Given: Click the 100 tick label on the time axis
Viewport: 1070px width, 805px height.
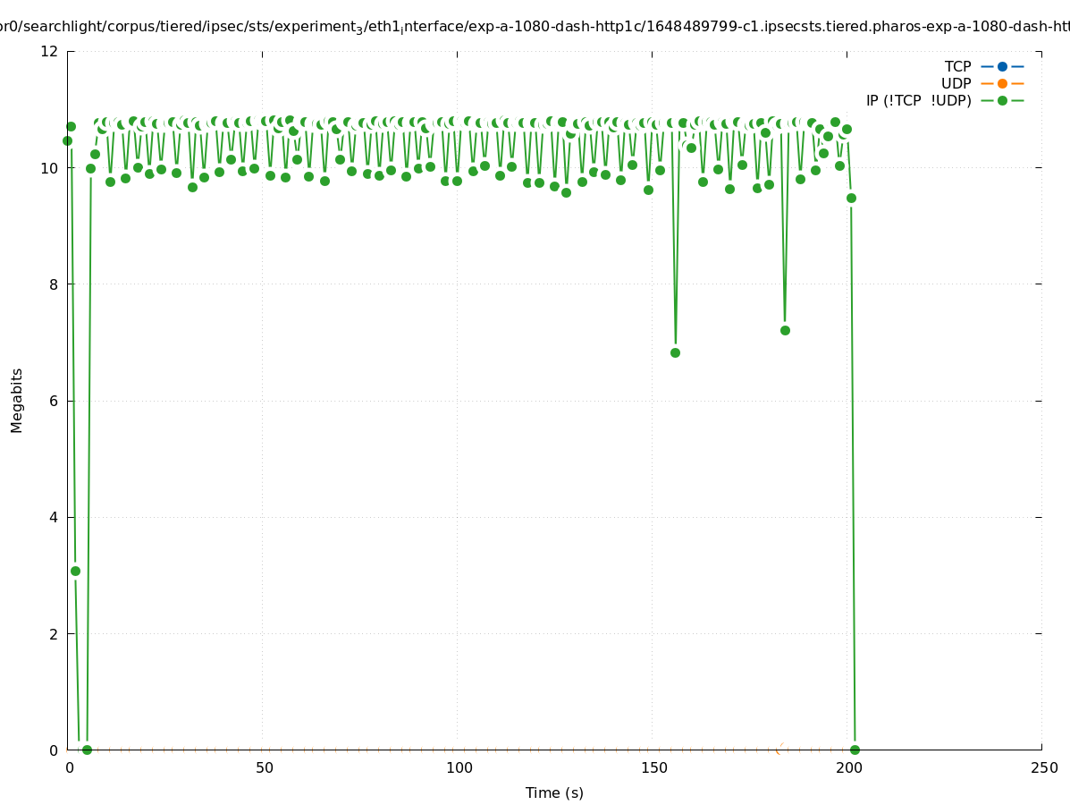Looking at the screenshot, I should [x=459, y=768].
